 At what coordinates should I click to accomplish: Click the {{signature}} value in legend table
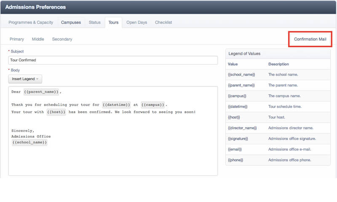[x=238, y=139]
